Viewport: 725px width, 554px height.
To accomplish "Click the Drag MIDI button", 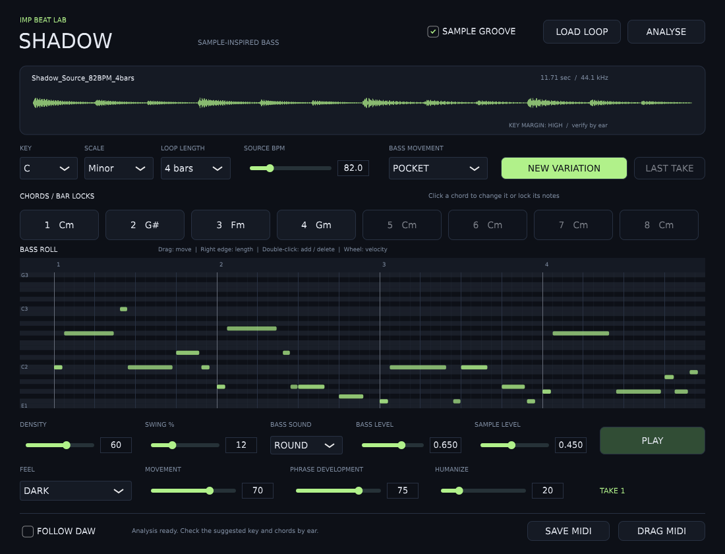I will [661, 531].
